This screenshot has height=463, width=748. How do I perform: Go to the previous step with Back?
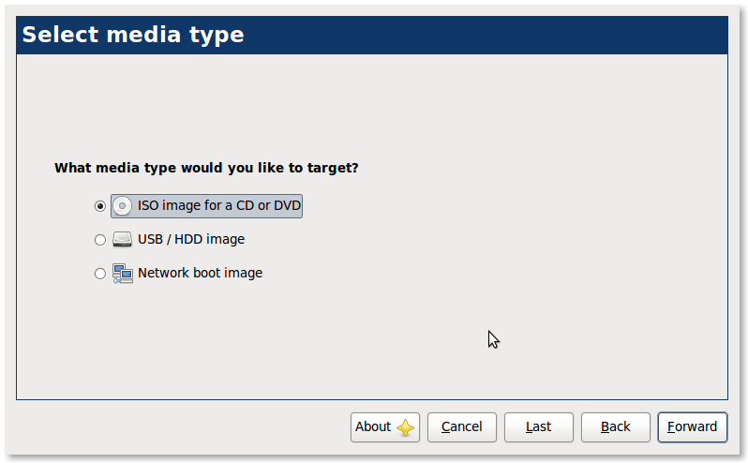coord(616,426)
